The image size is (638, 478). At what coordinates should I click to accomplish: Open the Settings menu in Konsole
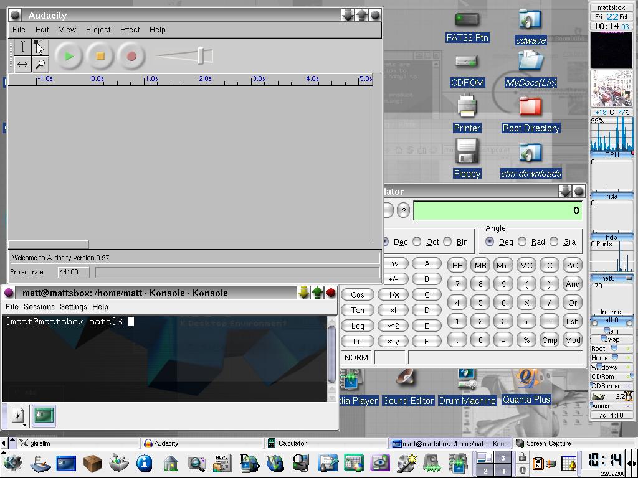(x=74, y=306)
